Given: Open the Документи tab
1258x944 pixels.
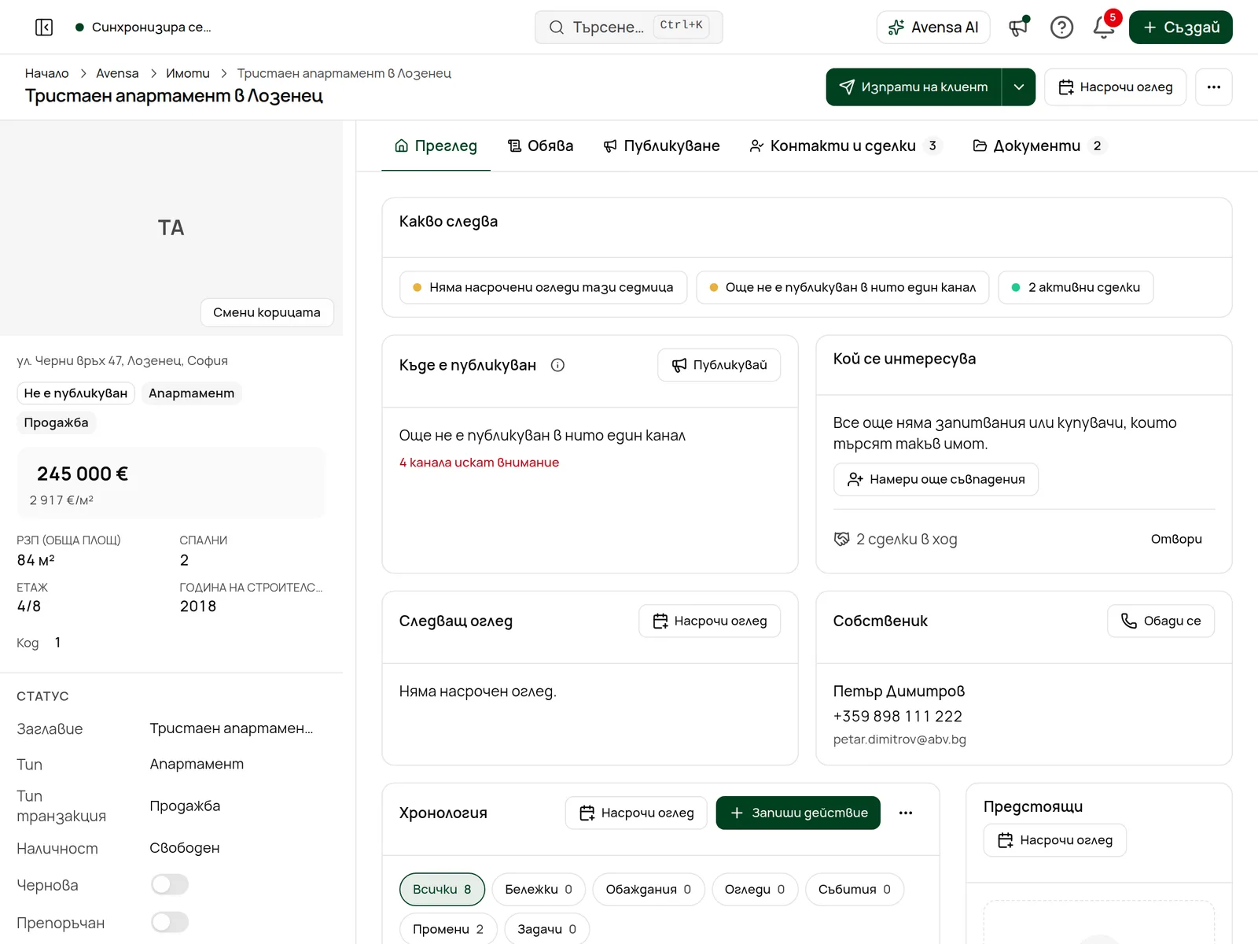Looking at the screenshot, I should pos(1039,146).
